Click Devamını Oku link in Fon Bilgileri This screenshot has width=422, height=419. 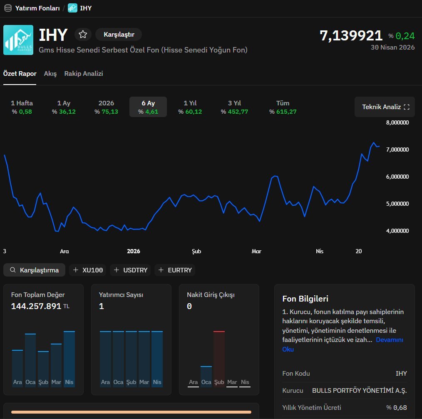[389, 340]
